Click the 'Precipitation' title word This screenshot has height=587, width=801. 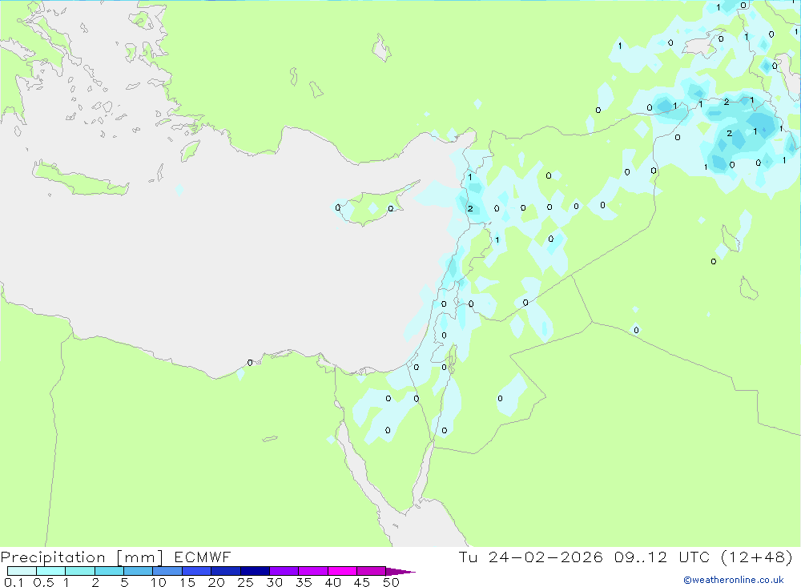[53, 557]
